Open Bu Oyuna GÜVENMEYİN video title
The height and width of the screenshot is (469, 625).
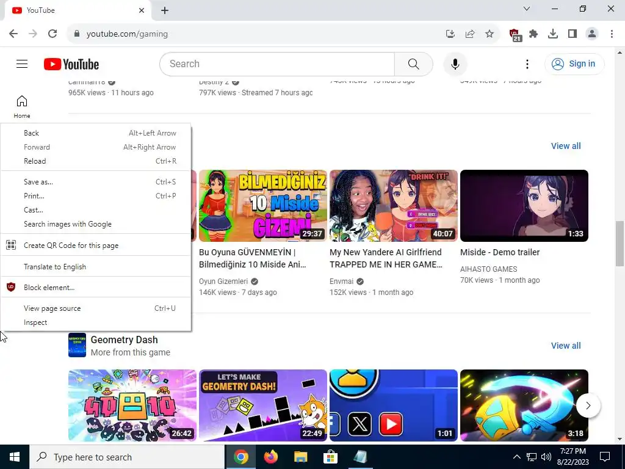pyautogui.click(x=253, y=258)
